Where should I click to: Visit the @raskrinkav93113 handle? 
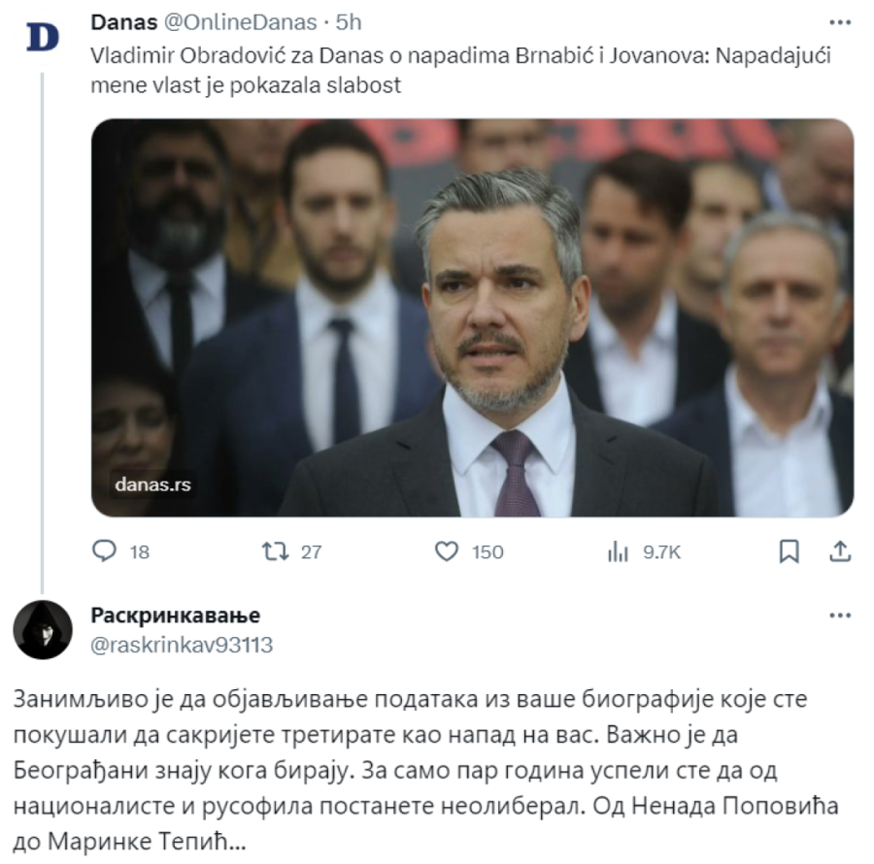(182, 645)
